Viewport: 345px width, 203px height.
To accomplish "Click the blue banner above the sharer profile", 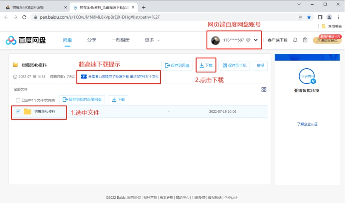I will [x=307, y=57].
